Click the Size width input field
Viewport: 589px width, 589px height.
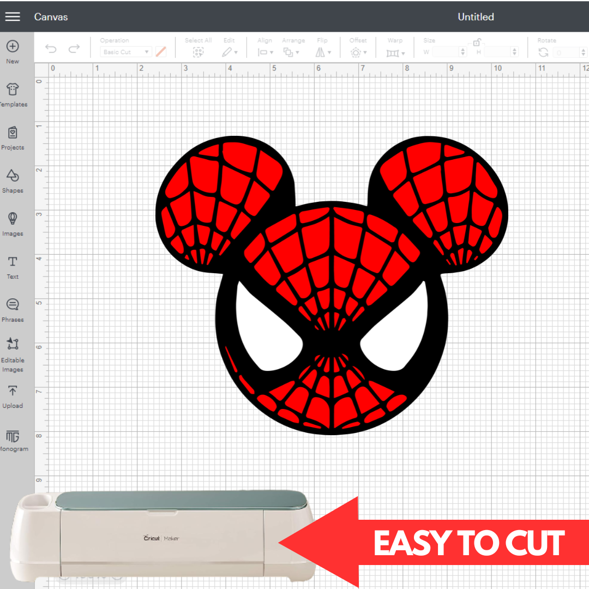click(x=446, y=52)
